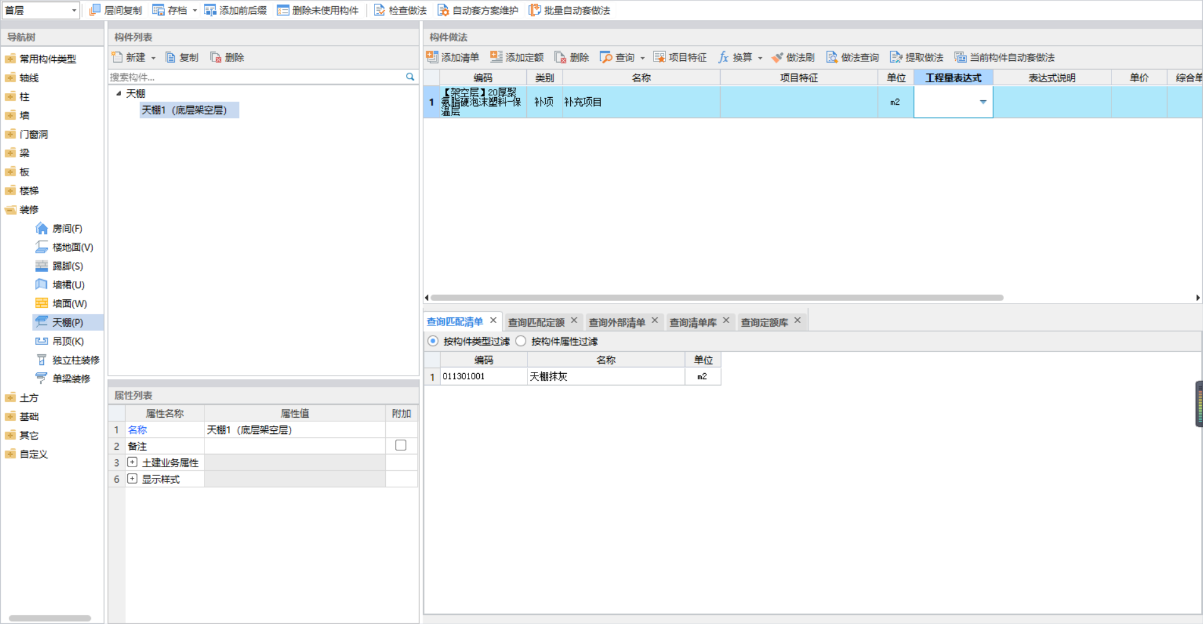Switch to 查询外部清单 tab
Image resolution: width=1203 pixels, height=624 pixels.
(x=617, y=322)
